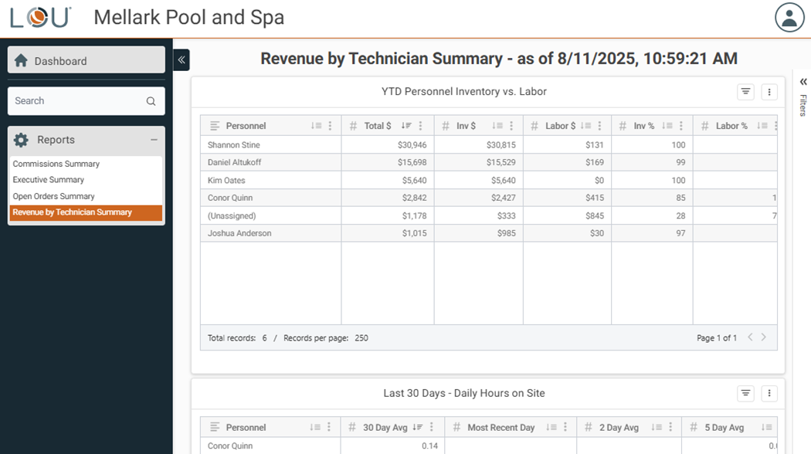This screenshot has height=454, width=811.
Task: Collapse the sidebar with double-chevron button
Action: [x=182, y=60]
